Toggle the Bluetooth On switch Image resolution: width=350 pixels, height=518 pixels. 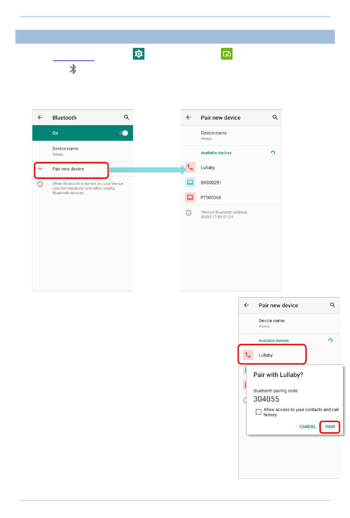pos(123,133)
